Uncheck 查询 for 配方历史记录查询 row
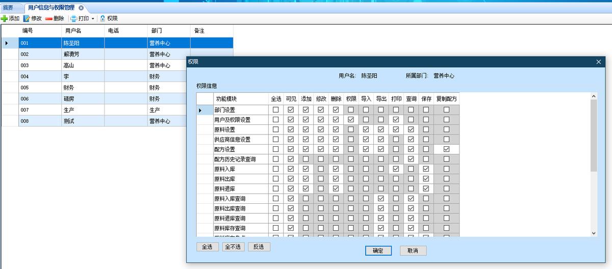 (x=411, y=159)
